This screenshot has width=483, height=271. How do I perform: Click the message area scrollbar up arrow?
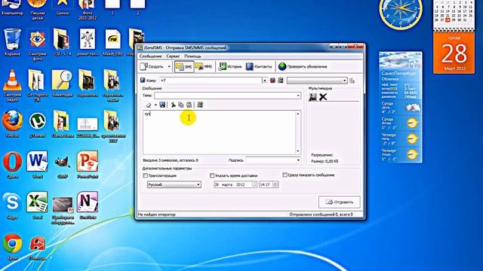tap(298, 114)
